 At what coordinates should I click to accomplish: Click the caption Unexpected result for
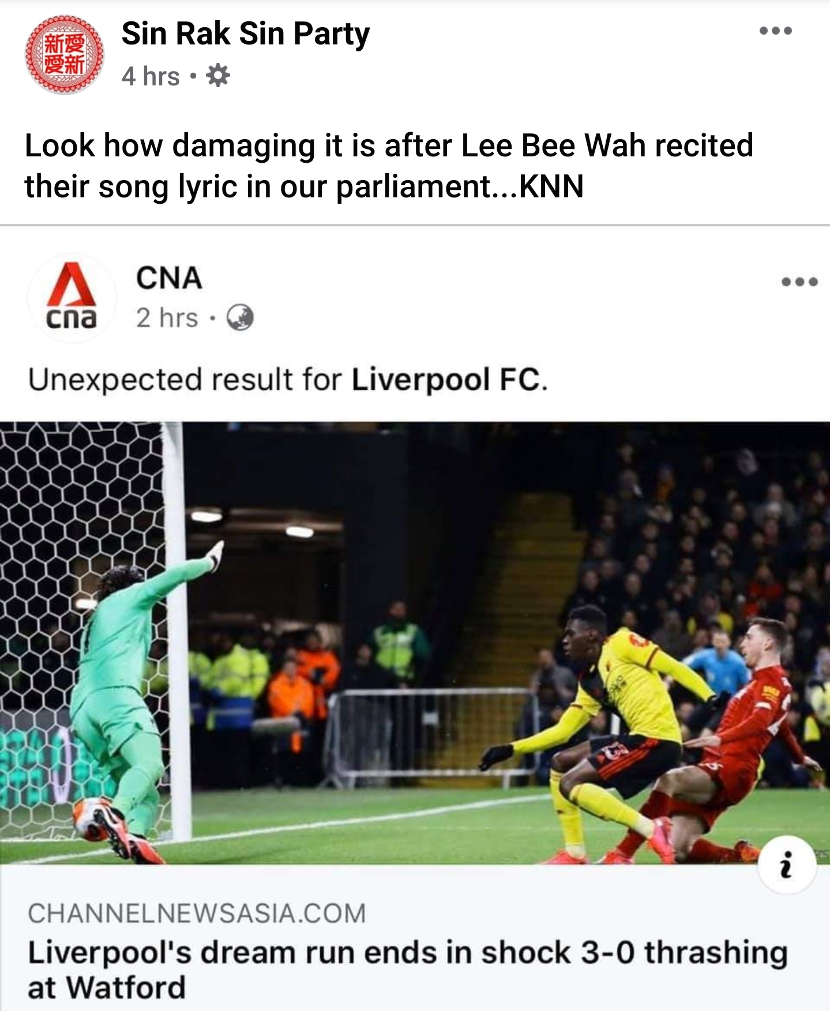[x=185, y=380]
